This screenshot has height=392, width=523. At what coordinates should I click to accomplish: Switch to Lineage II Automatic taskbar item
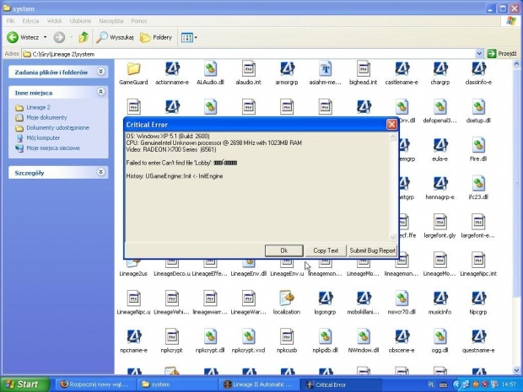pyautogui.click(x=259, y=384)
